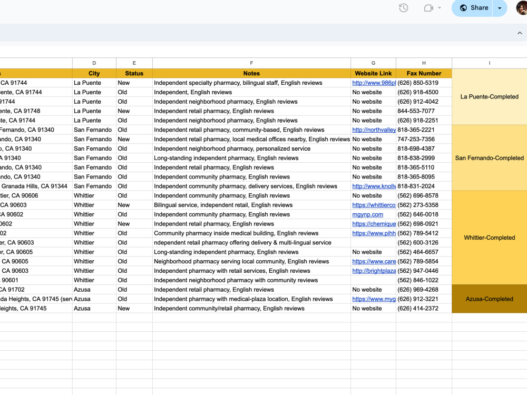Viewport: 527px width, 395px height.
Task: Select column I header
Action: tap(490, 63)
